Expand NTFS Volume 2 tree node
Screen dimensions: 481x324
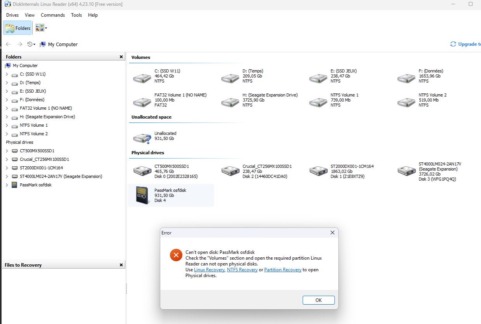point(7,134)
